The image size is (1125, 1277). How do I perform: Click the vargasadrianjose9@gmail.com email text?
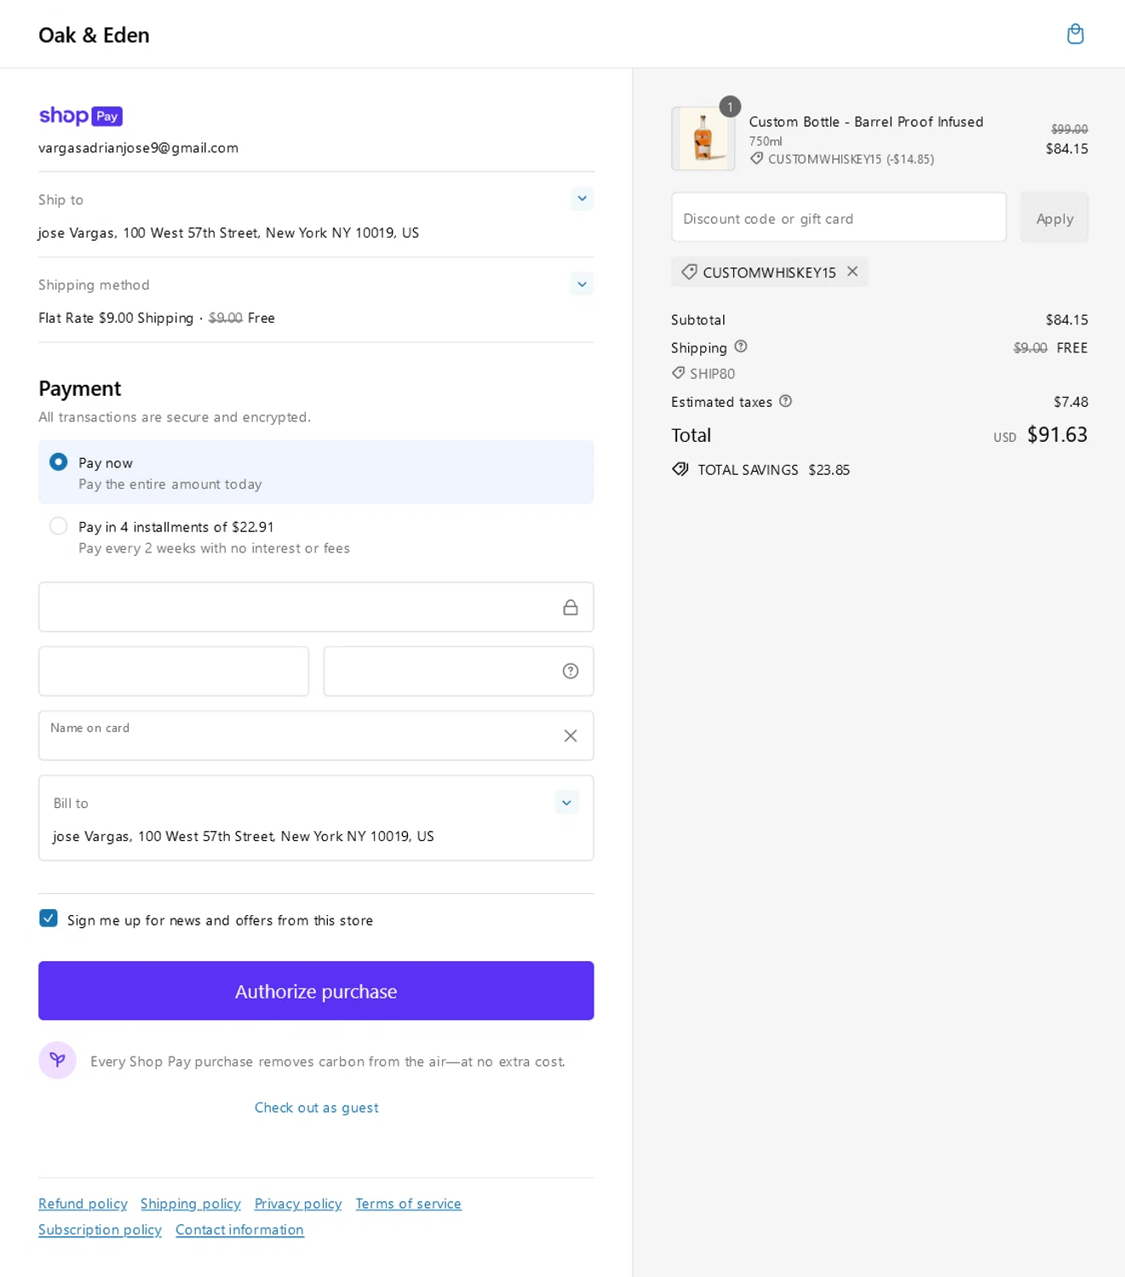pyautogui.click(x=138, y=148)
